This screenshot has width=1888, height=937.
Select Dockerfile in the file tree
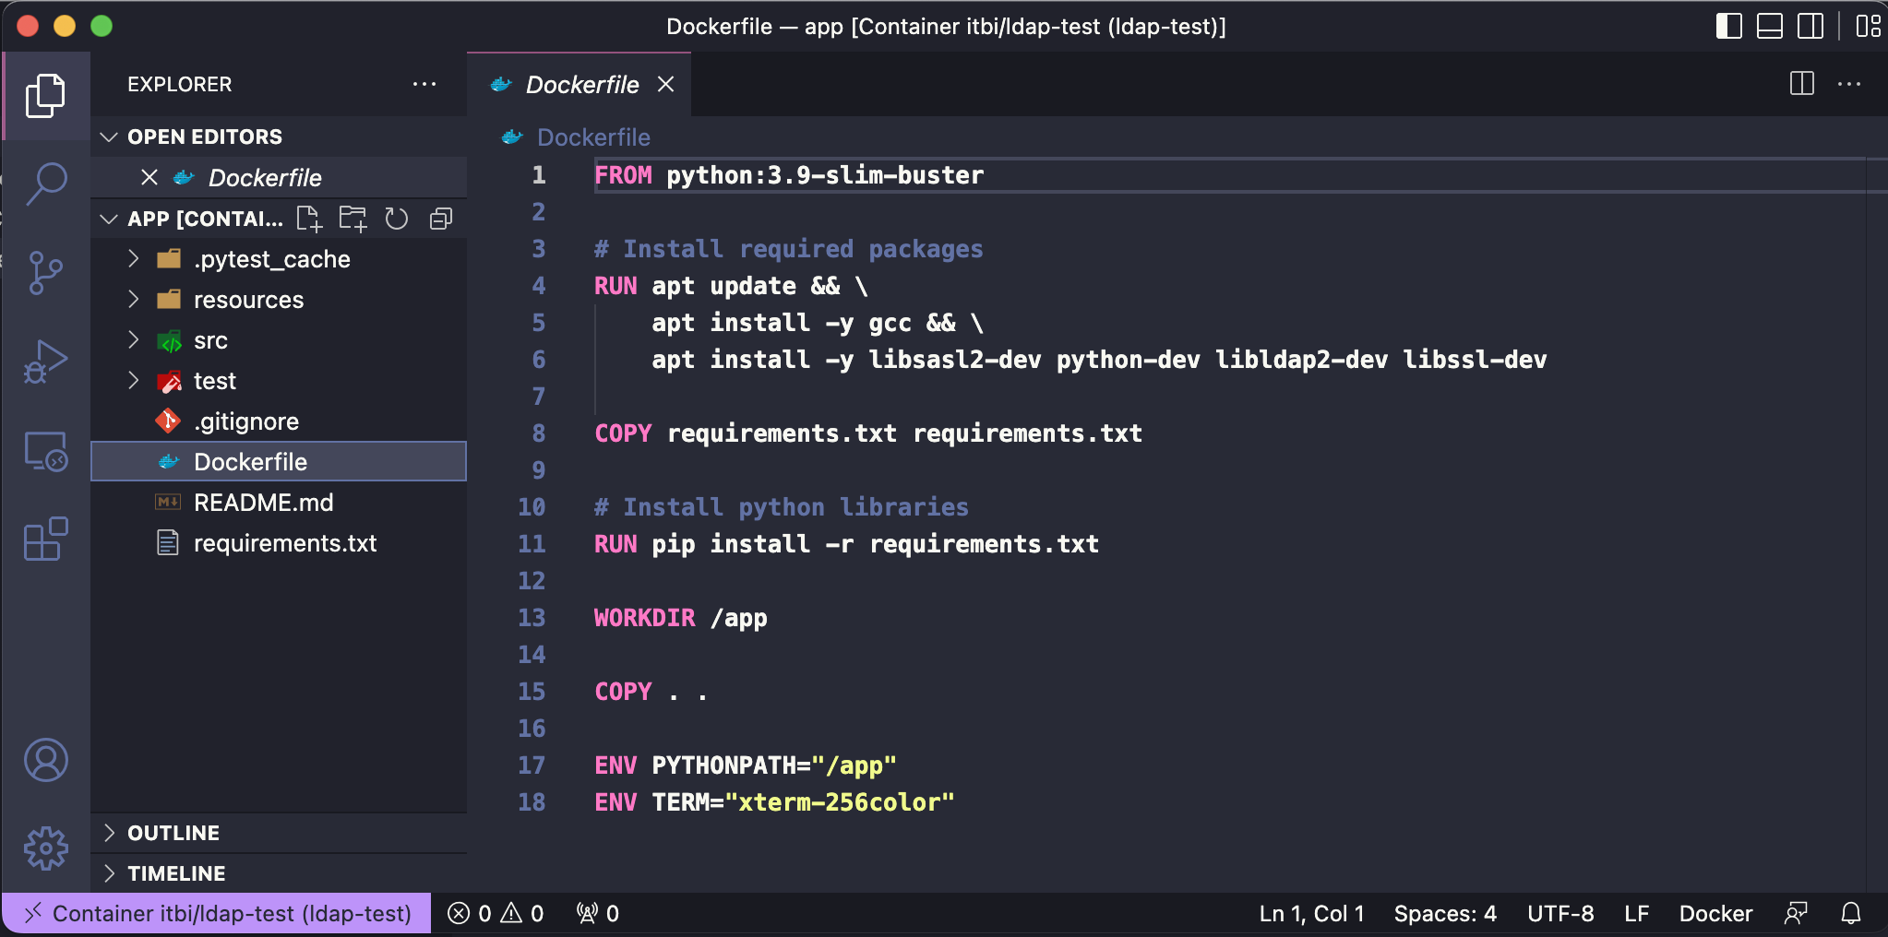click(279, 462)
